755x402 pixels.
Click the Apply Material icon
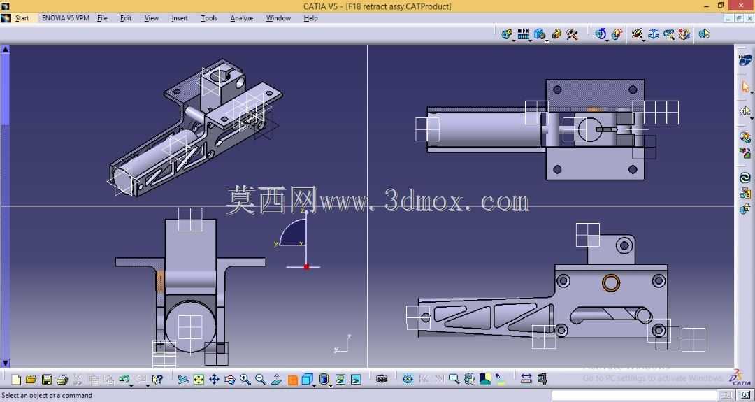tap(485, 380)
